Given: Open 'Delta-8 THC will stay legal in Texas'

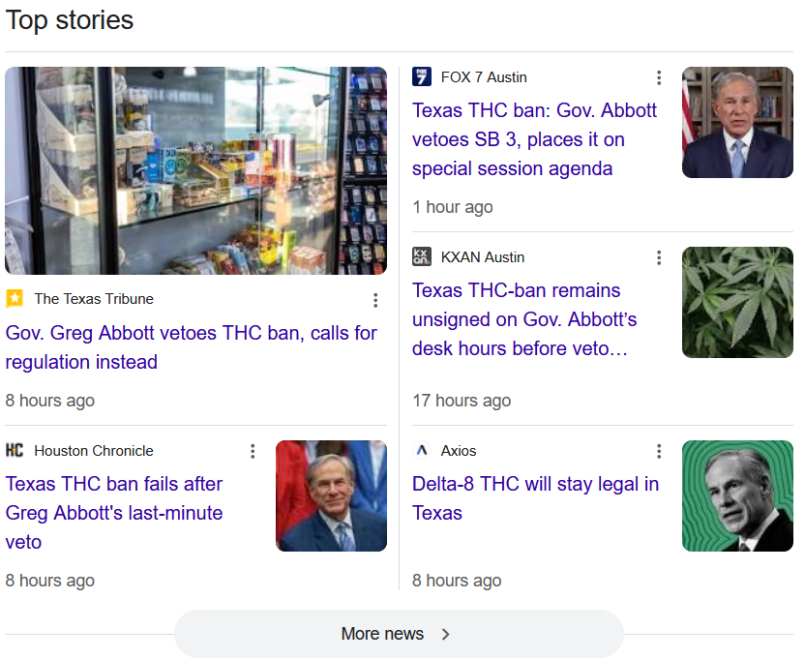Looking at the screenshot, I should tap(535, 498).
